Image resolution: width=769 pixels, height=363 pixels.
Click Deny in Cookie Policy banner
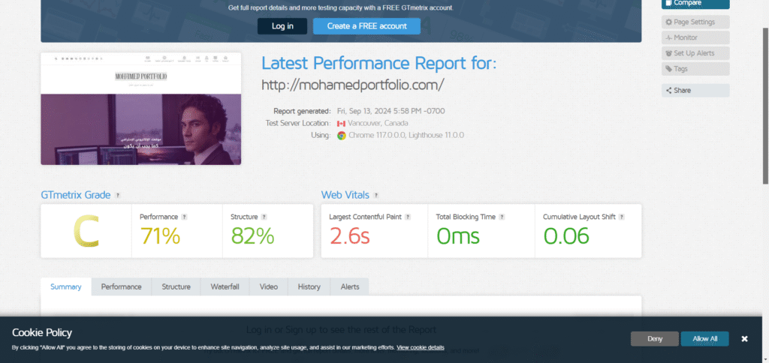tap(655, 338)
